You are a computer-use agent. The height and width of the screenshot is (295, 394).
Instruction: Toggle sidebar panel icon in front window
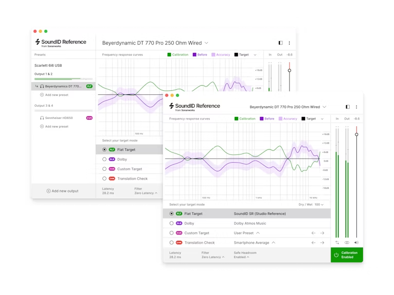(x=347, y=107)
